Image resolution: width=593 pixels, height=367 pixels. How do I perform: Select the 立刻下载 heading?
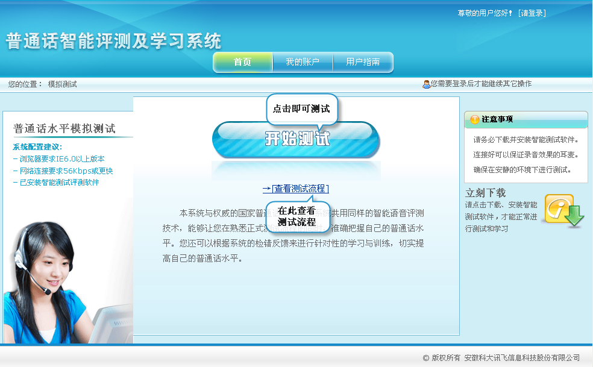[x=485, y=193]
